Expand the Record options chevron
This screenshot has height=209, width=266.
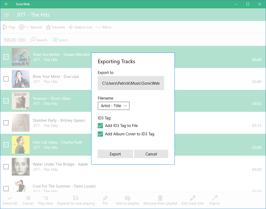(x=28, y=27)
